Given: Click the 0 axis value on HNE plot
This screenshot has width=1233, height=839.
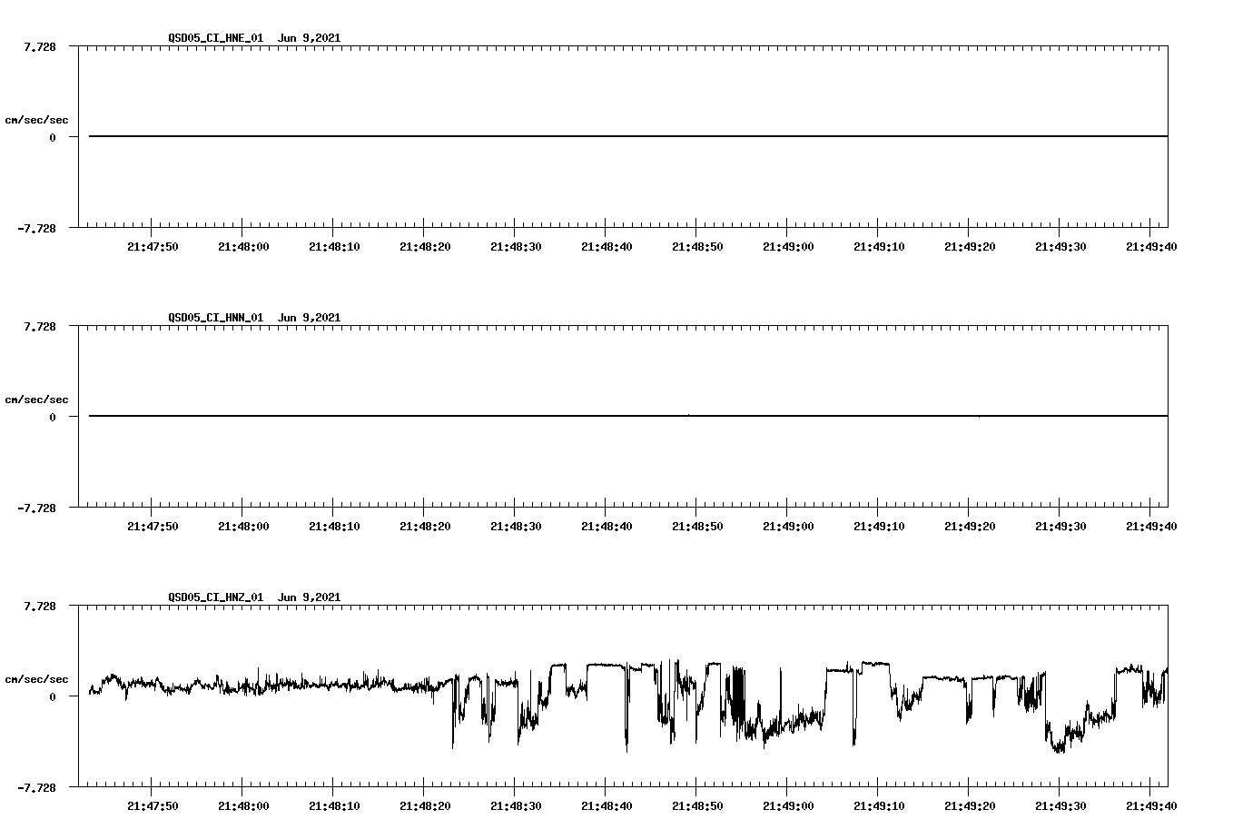Looking at the screenshot, I should [x=53, y=138].
